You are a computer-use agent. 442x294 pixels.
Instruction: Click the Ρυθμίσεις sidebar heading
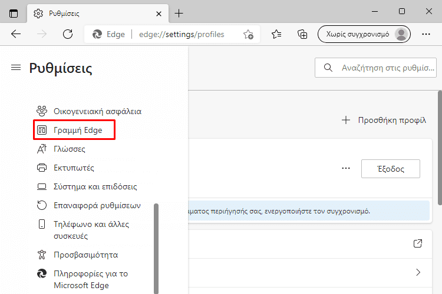[61, 68]
